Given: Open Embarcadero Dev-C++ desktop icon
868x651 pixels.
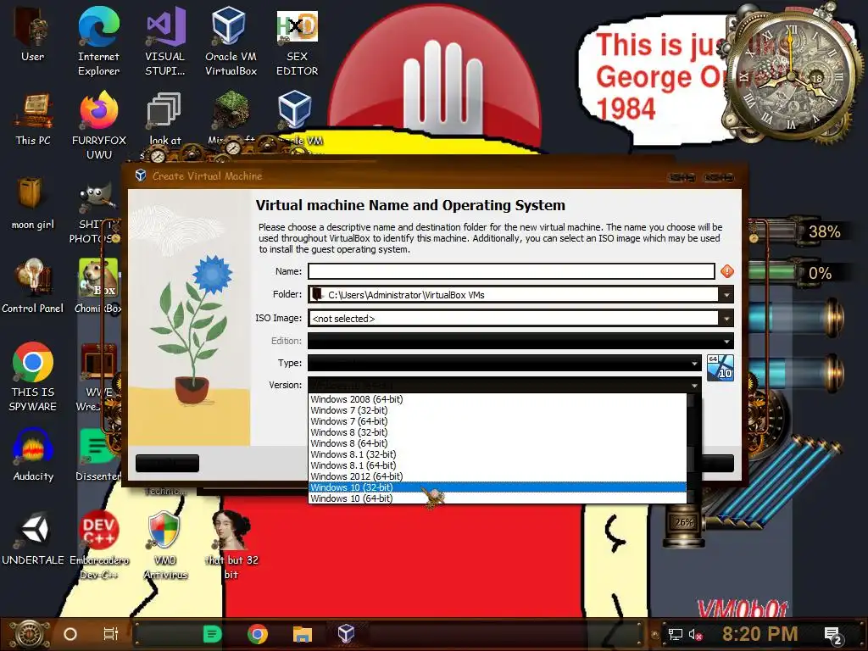Looking at the screenshot, I should tap(99, 545).
